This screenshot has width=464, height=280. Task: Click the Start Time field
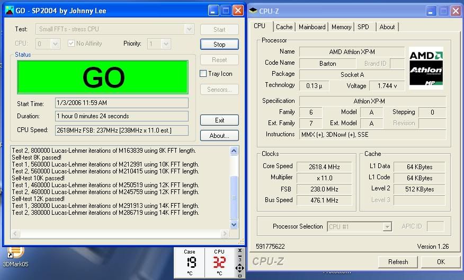point(122,103)
